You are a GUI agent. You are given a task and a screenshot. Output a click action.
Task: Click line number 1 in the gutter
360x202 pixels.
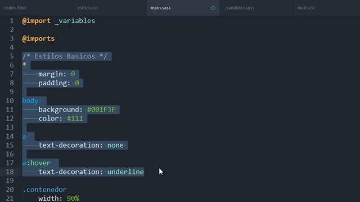coord(11,21)
